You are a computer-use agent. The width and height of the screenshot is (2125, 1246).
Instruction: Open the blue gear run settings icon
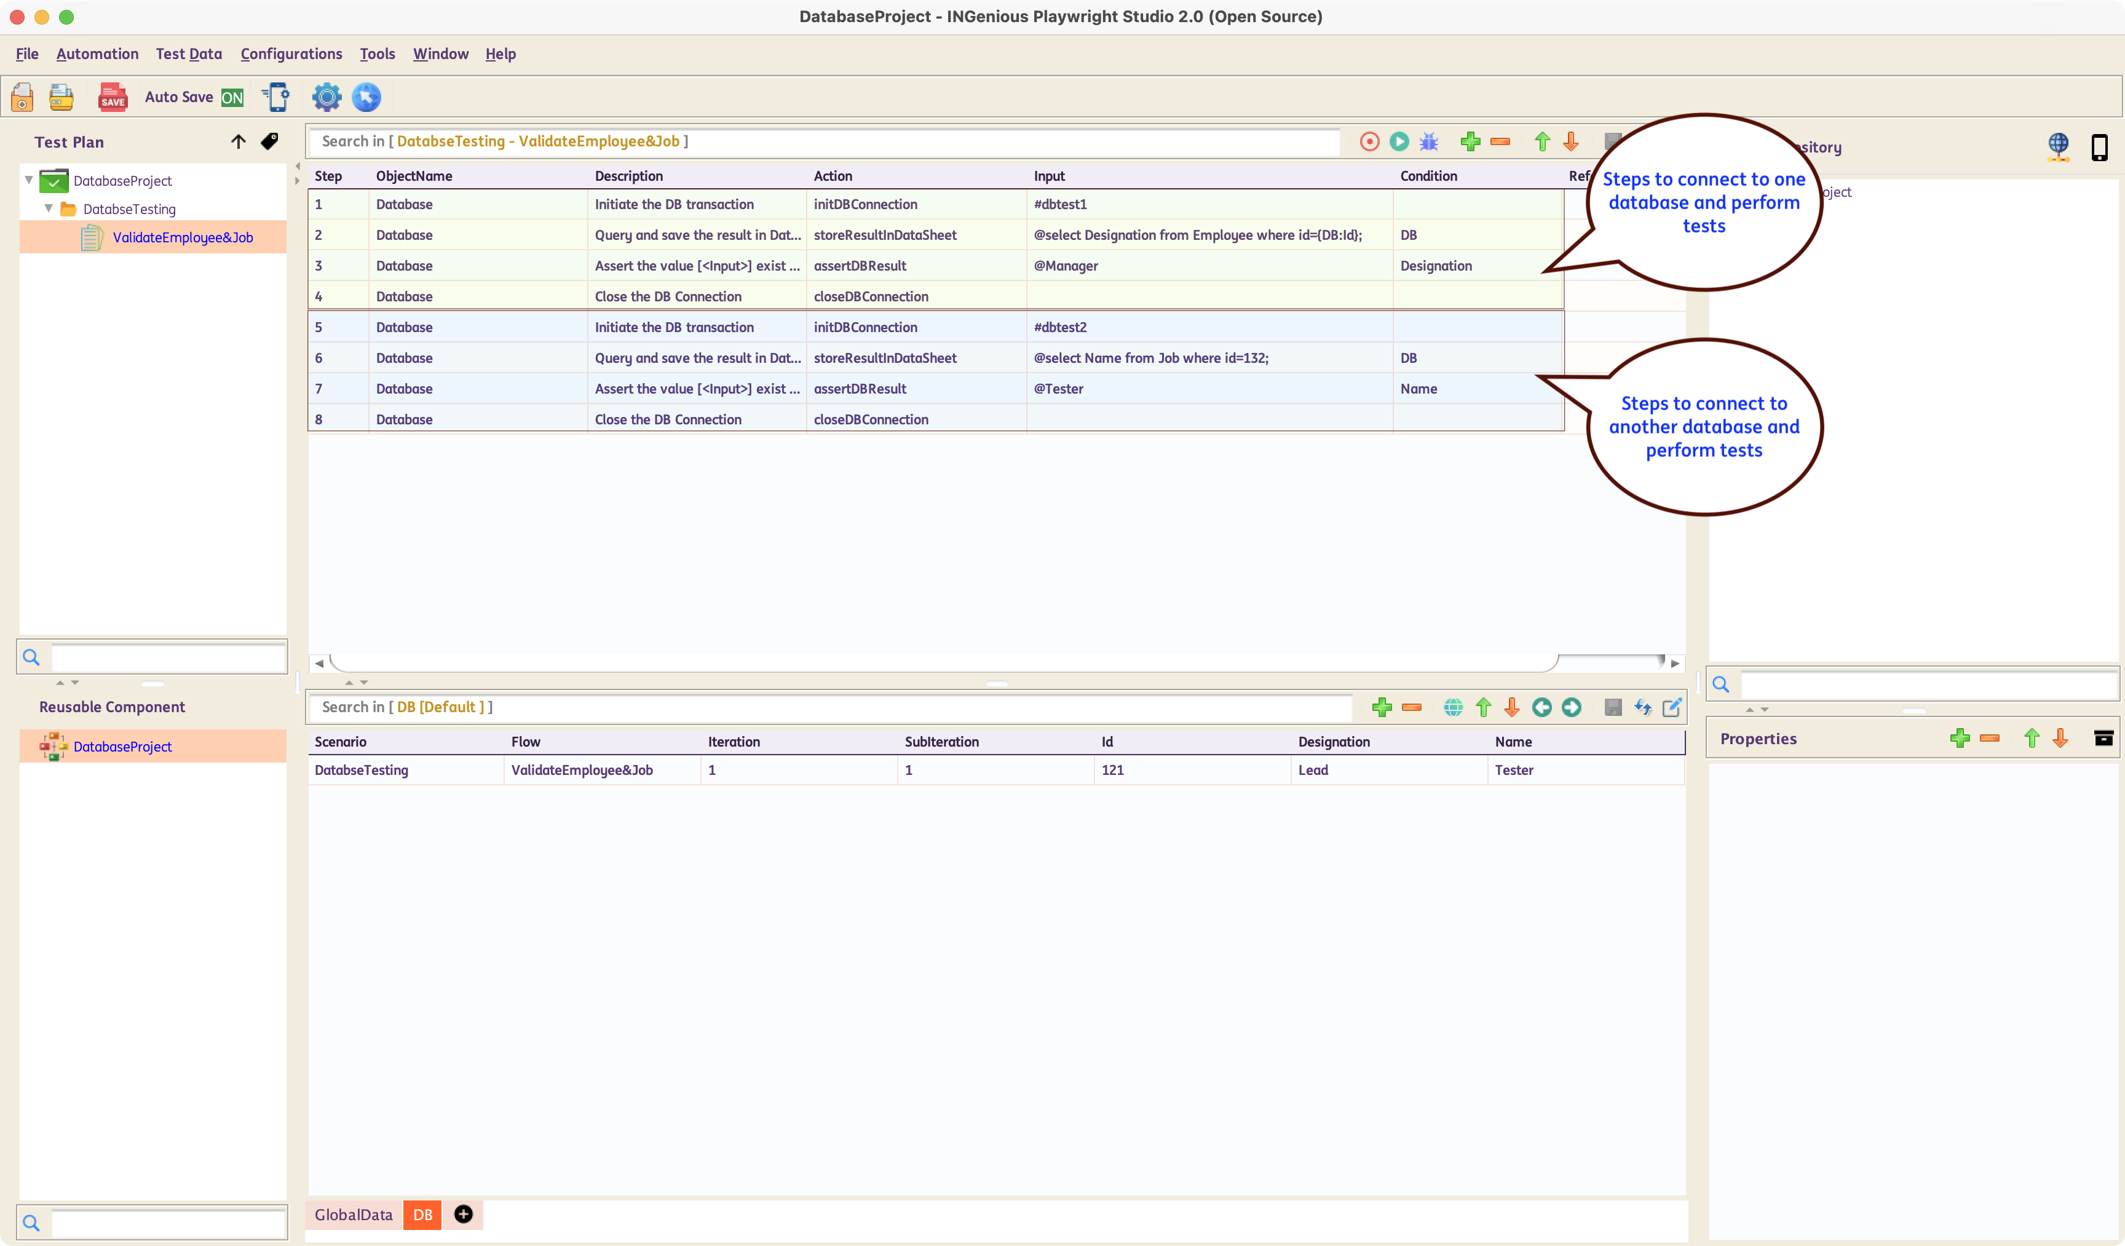tap(327, 97)
